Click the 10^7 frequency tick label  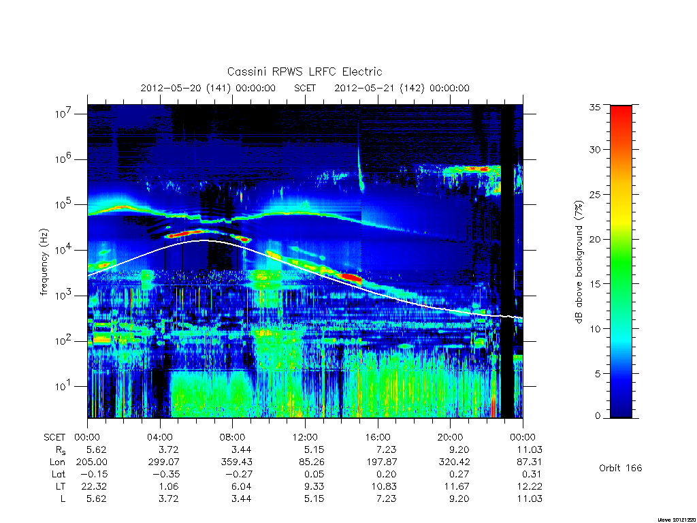click(x=63, y=114)
